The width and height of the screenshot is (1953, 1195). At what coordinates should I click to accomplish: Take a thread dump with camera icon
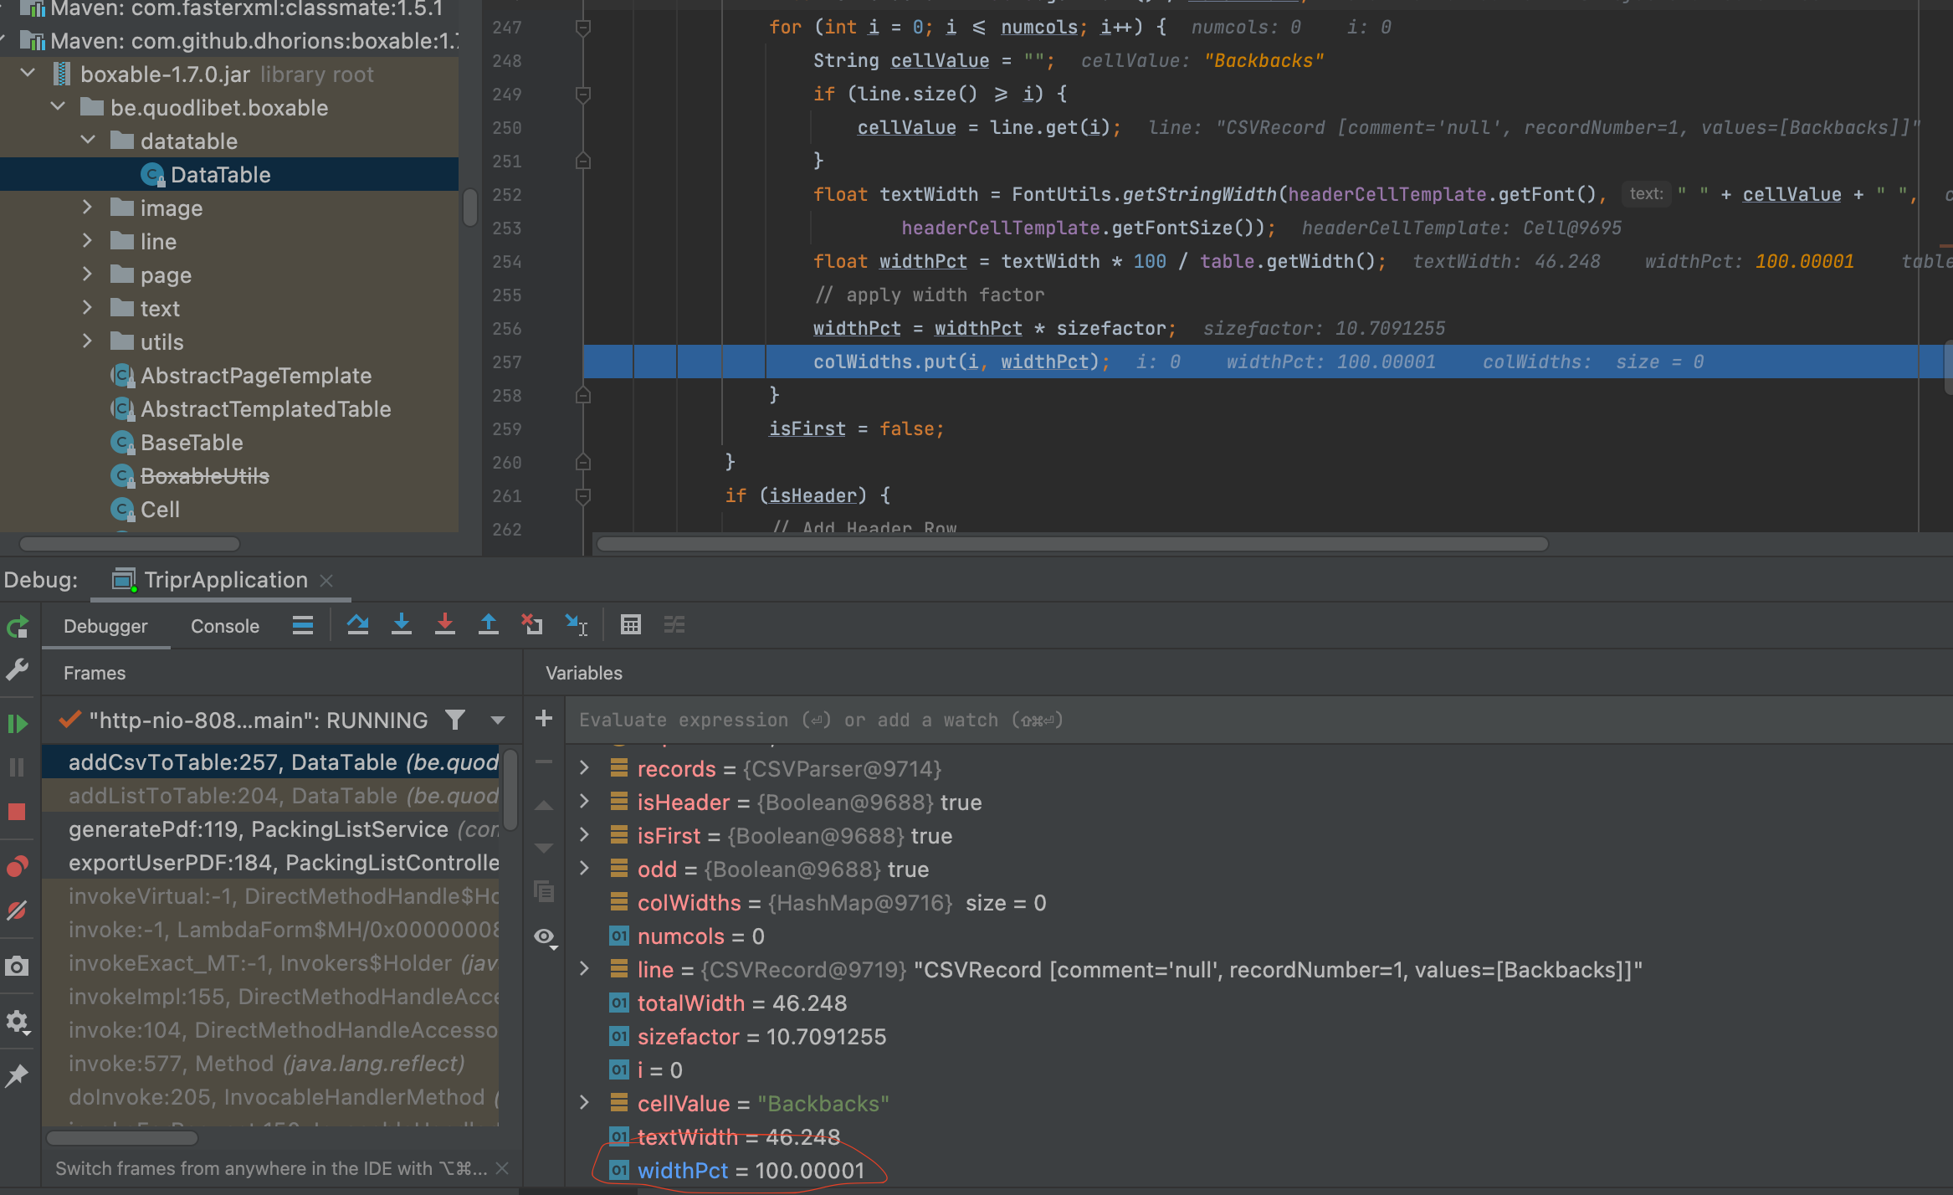18,967
